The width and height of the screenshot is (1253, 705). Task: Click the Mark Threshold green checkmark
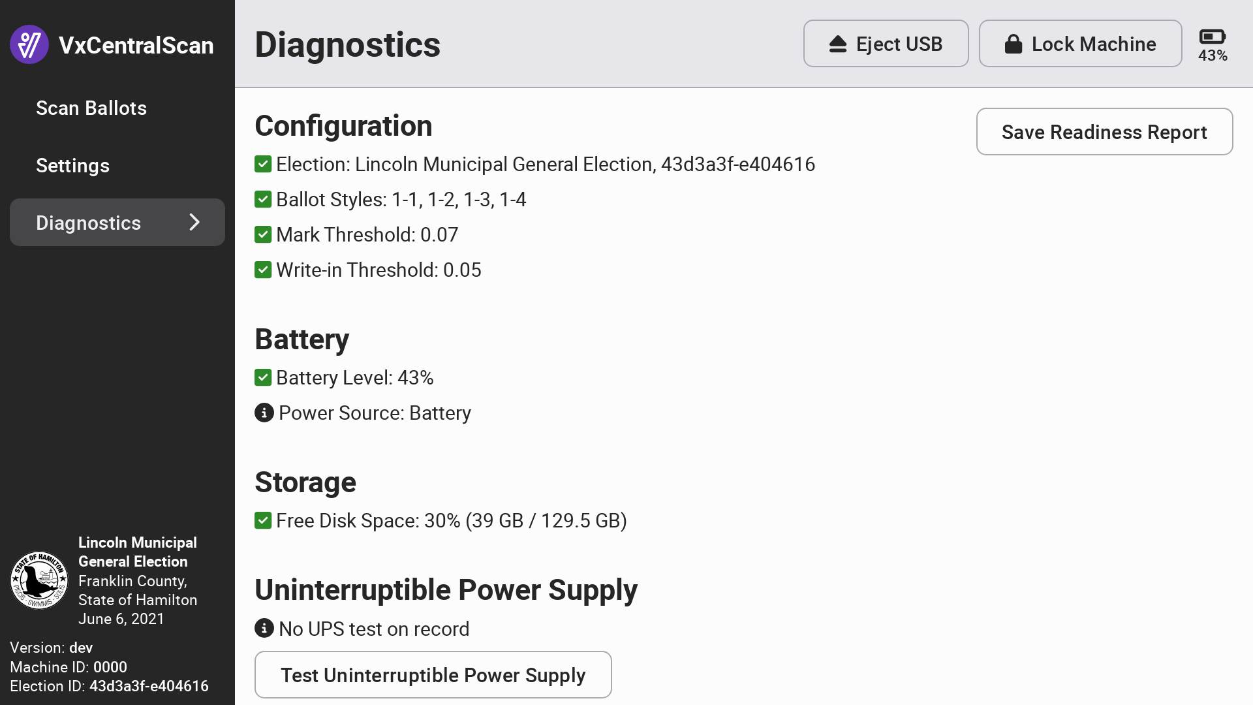coord(263,235)
